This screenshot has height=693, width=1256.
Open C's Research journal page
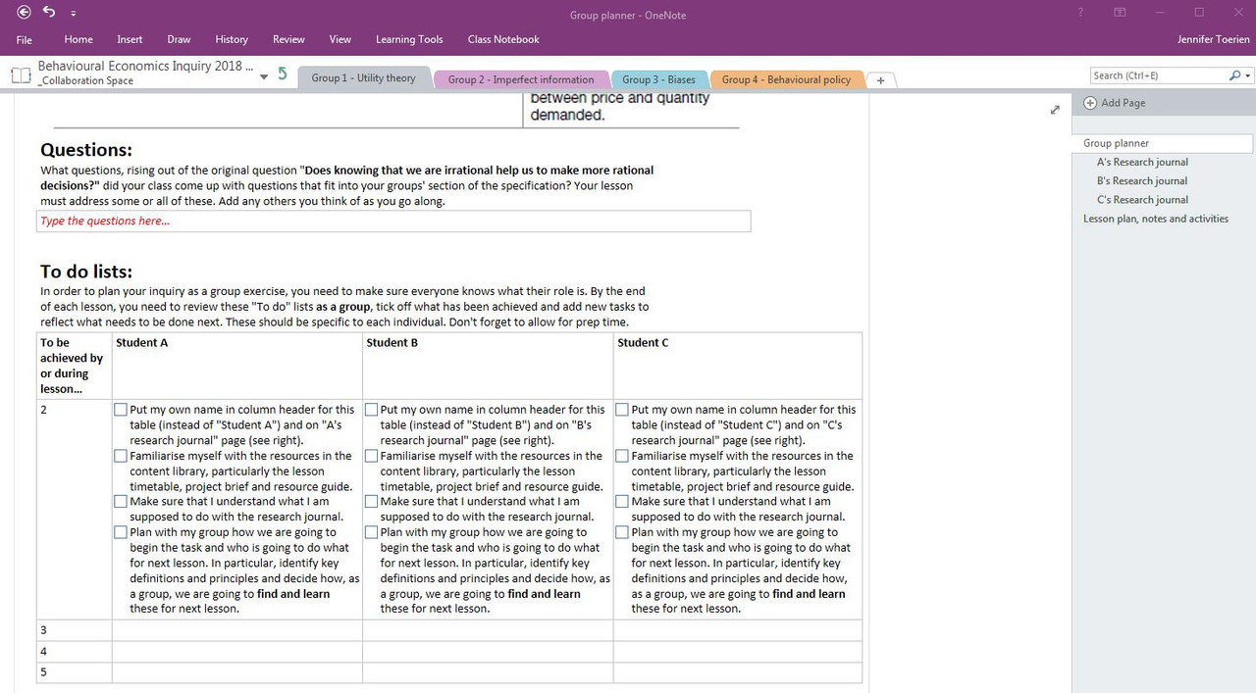click(1142, 199)
